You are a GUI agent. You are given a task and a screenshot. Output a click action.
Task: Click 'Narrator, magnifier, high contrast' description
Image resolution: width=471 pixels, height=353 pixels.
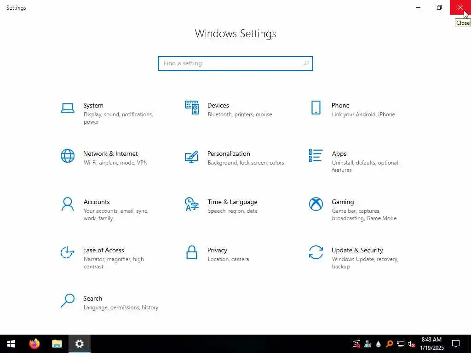tap(114, 263)
